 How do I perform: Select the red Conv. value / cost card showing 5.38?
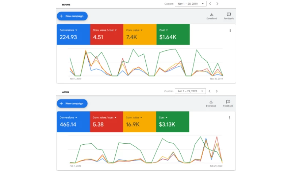[106, 122]
